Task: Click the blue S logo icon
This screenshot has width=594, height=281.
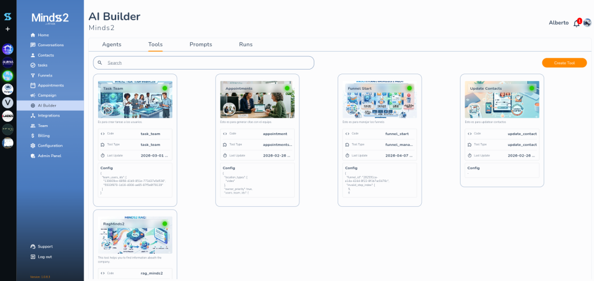Action: point(8,17)
